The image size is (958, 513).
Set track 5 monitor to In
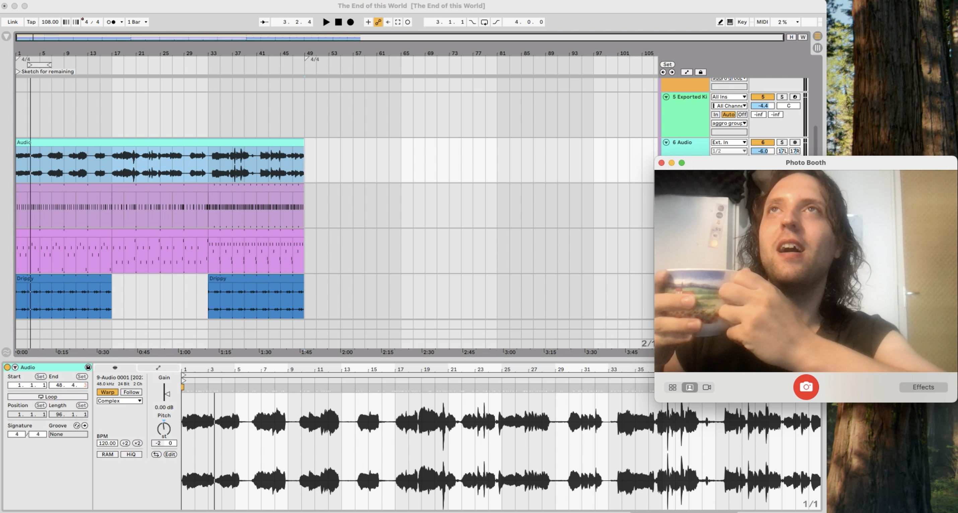[715, 115]
